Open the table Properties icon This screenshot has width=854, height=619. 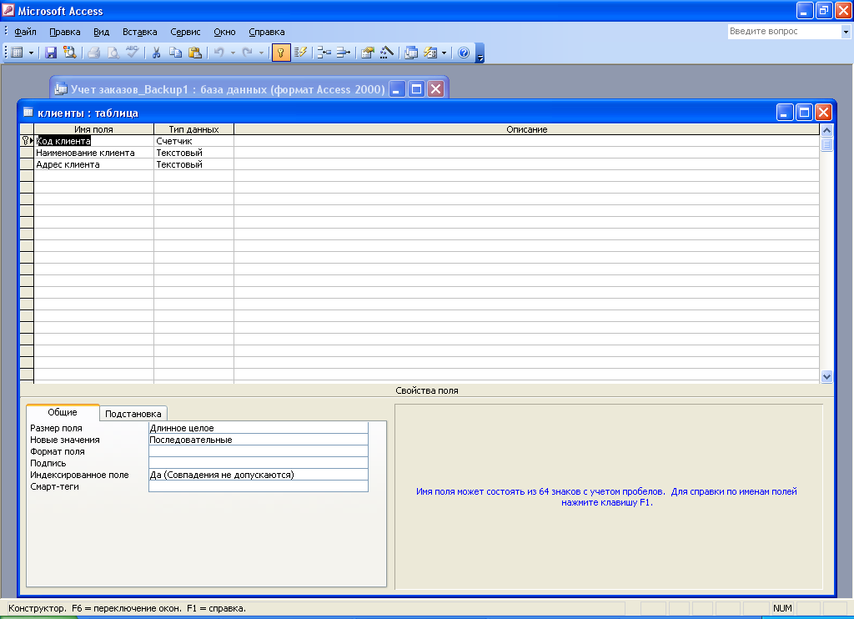pyautogui.click(x=368, y=53)
